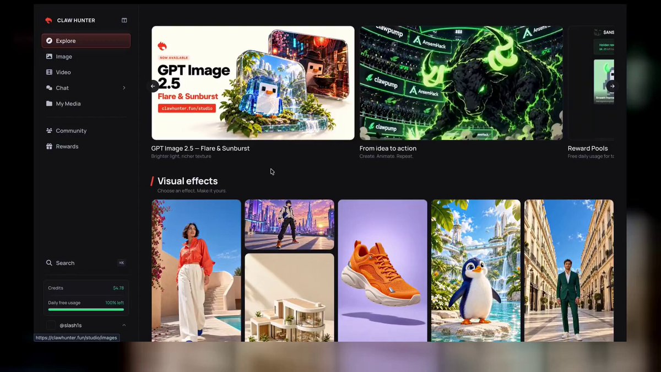661x372 pixels.
Task: Open the GPT Image 2.5 banner
Action: click(253, 83)
